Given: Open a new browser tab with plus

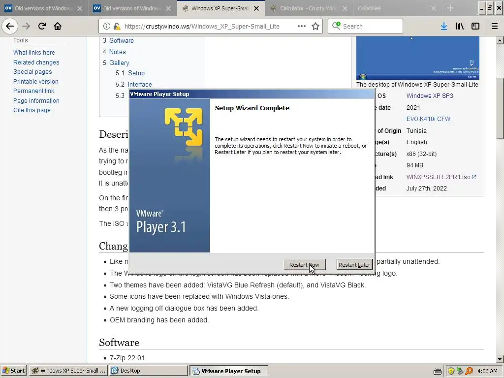Looking at the screenshot, I should (450, 8).
